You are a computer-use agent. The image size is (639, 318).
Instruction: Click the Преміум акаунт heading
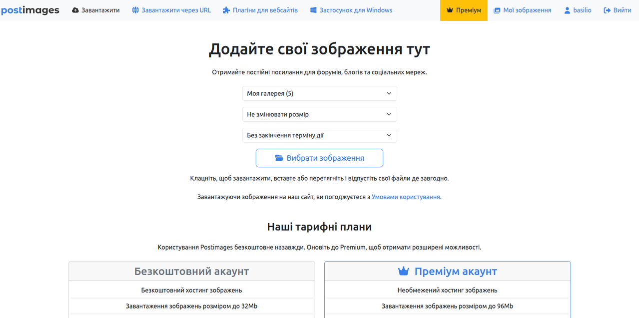447,271
